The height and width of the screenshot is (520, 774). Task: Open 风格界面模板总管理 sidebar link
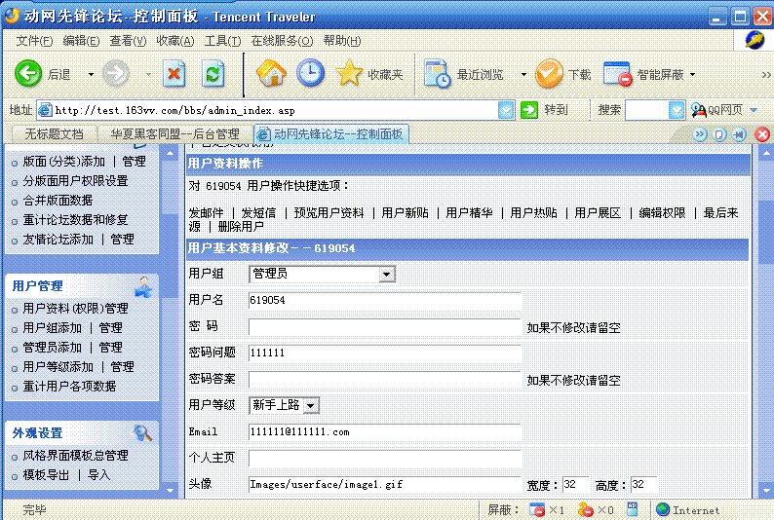tap(75, 456)
